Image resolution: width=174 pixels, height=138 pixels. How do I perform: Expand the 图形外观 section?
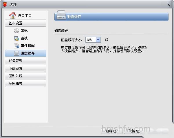[x=26, y=76]
